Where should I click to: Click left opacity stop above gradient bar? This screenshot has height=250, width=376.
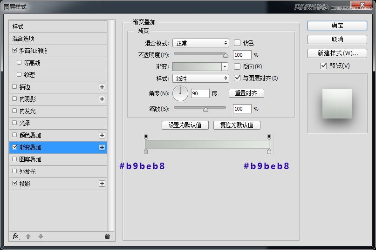[x=146, y=137]
